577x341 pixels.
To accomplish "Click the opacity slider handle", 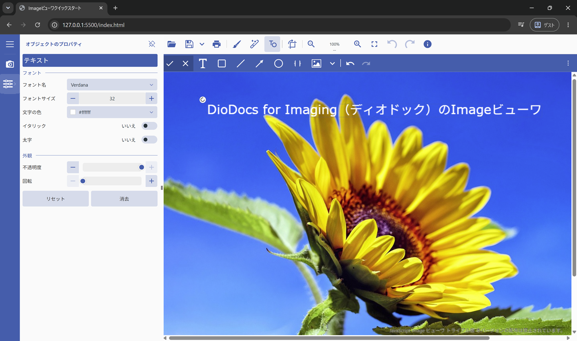I will (x=141, y=167).
